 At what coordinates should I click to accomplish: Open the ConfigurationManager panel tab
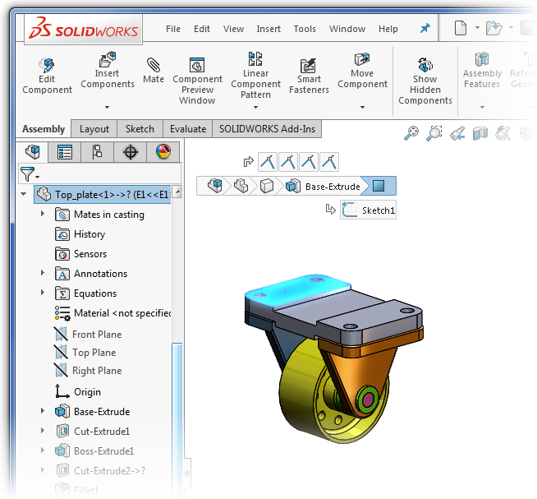97,152
